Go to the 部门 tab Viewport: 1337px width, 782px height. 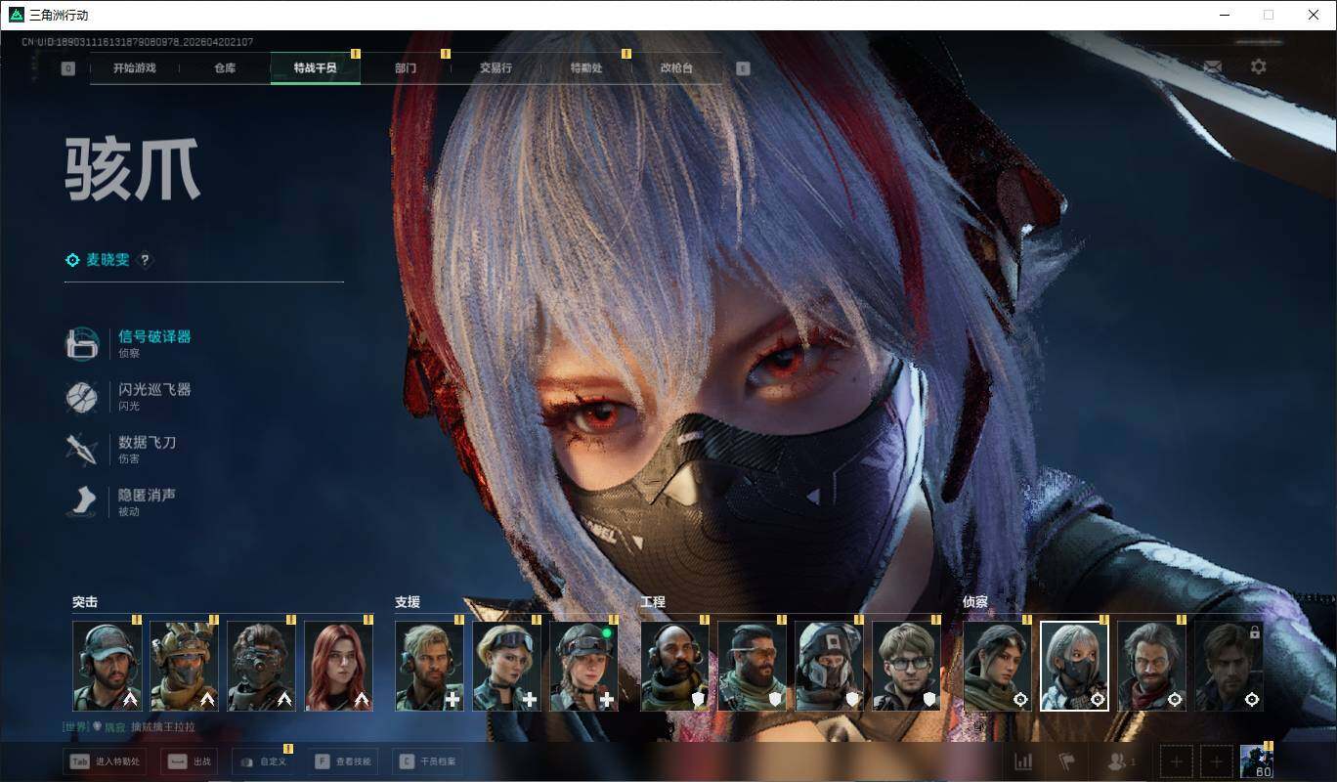tap(406, 68)
